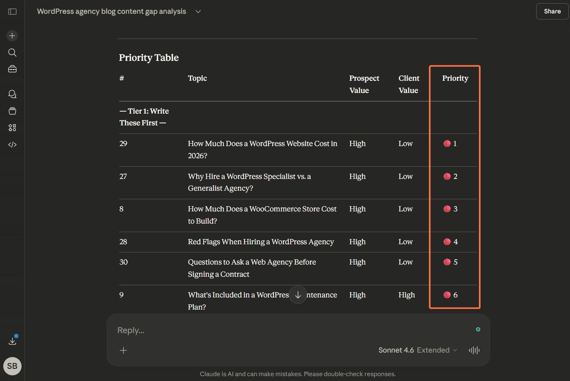Viewport: 570px width, 381px height.
Task: Click the conversation title text
Action: click(111, 11)
